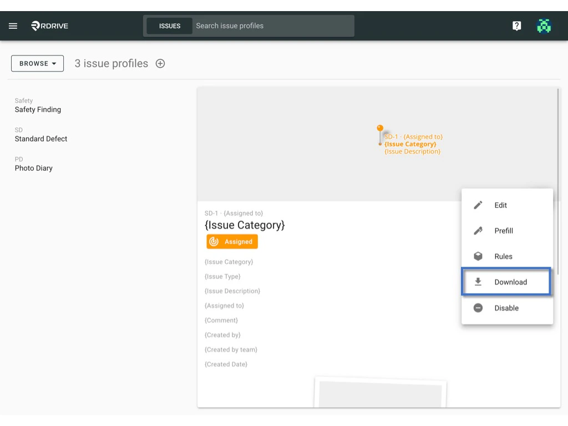Image resolution: width=568 pixels, height=426 pixels.
Task: Choose Download from the context menu
Action: click(x=510, y=282)
